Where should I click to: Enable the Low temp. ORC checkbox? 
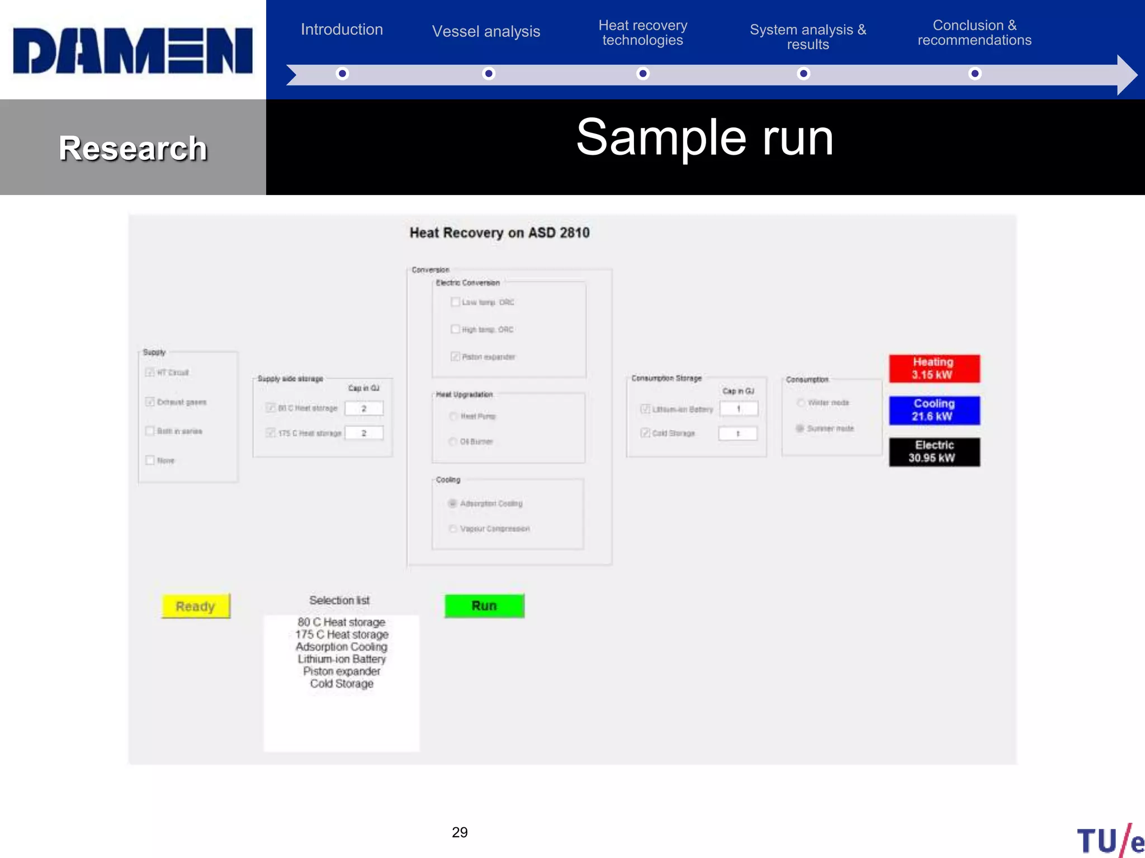tap(455, 302)
